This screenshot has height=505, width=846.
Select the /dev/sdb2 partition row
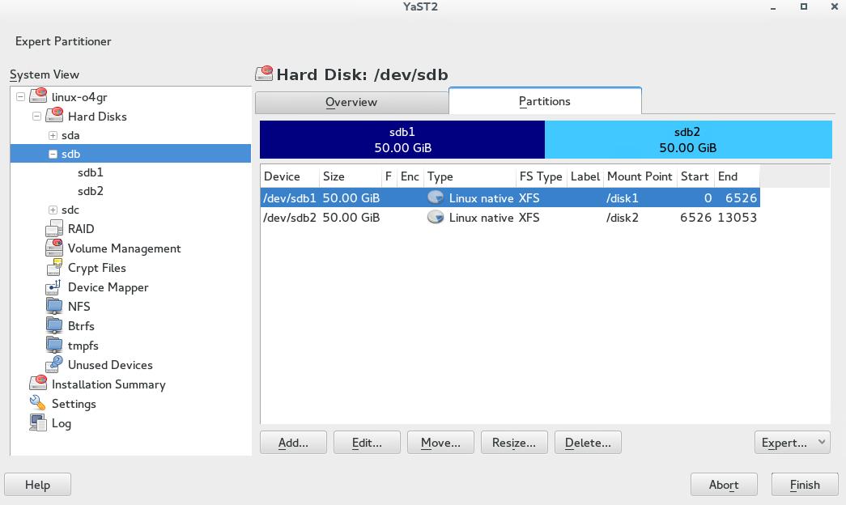click(405, 217)
